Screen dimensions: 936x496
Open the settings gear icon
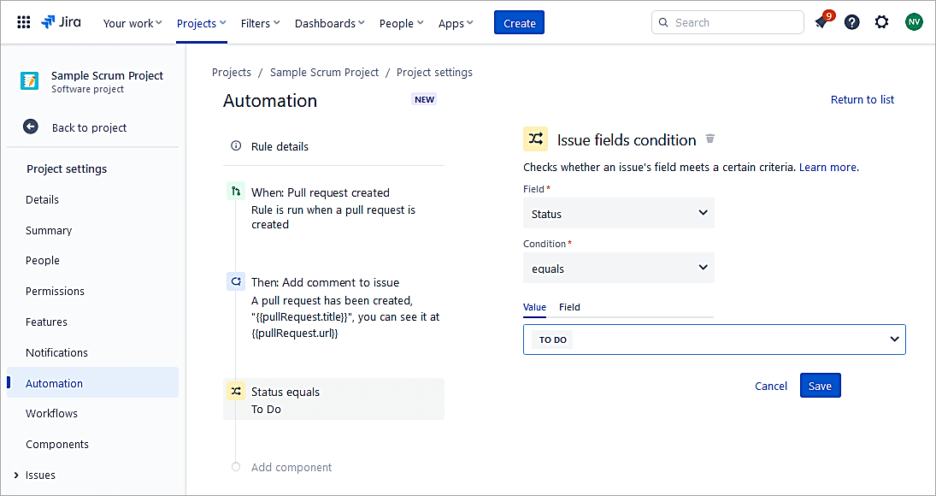point(881,22)
